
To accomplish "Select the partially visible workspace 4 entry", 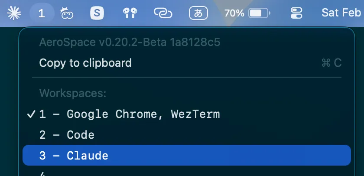I will click(42, 173).
